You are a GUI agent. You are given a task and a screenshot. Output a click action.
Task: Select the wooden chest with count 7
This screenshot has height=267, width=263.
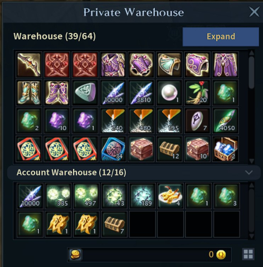[114, 224]
